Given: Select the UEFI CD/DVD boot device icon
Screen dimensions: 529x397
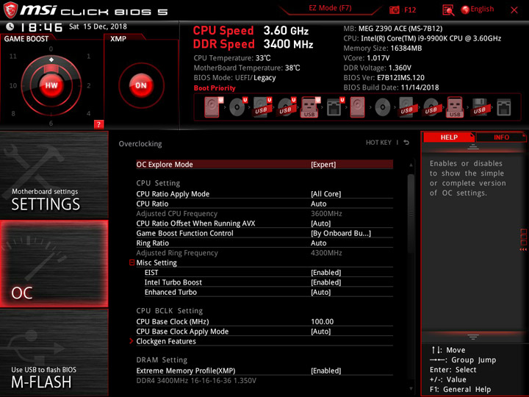Looking at the screenshot, I should click(x=238, y=107).
